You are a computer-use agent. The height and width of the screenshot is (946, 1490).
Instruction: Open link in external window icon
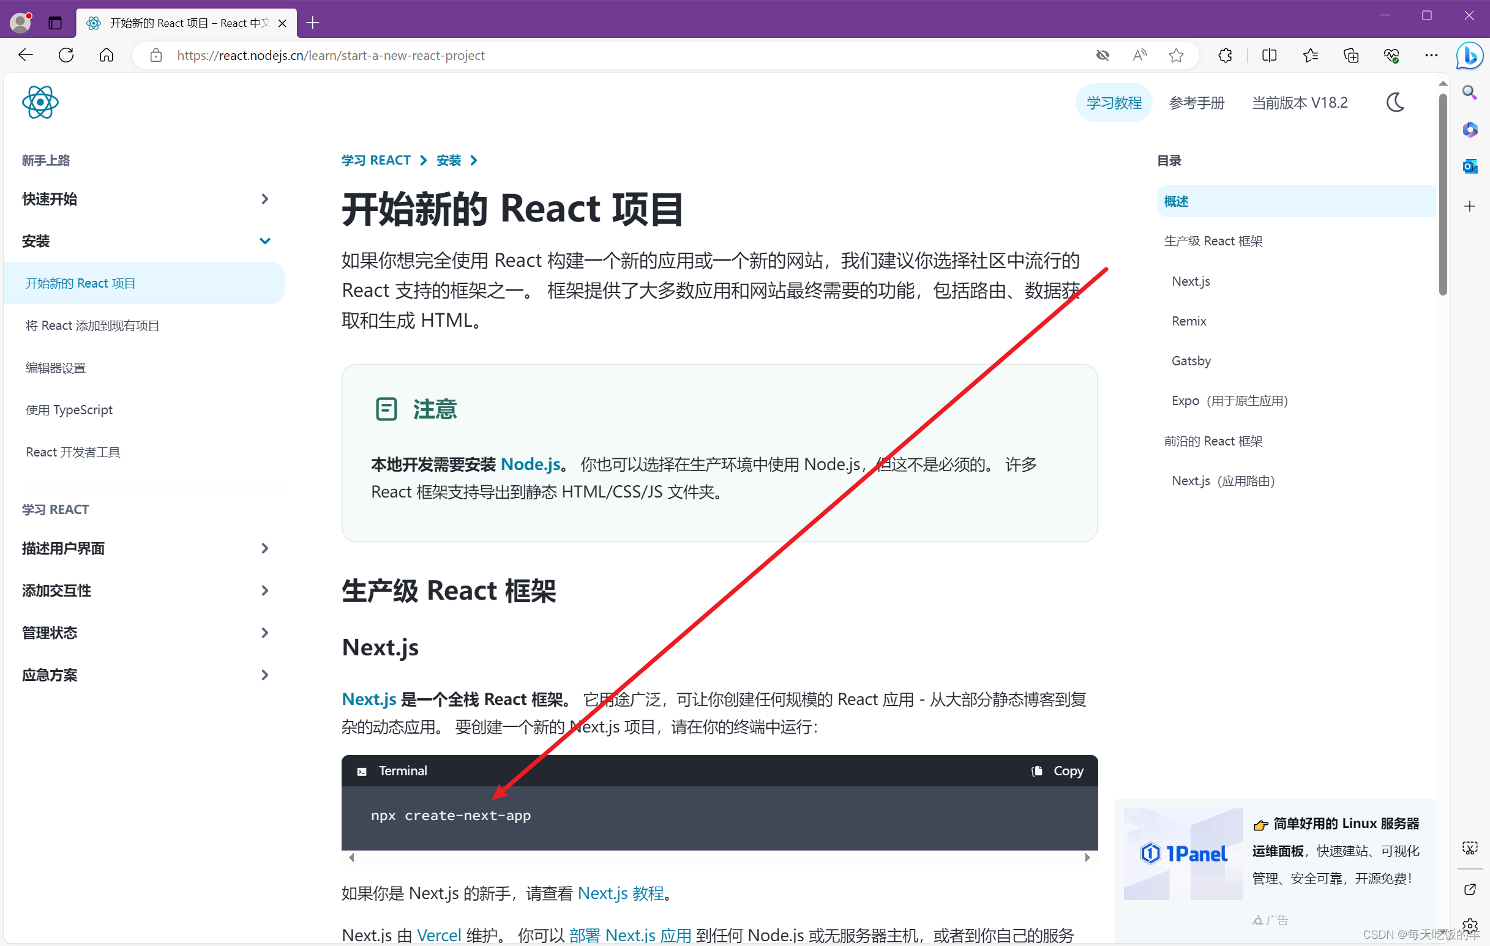tap(1470, 890)
